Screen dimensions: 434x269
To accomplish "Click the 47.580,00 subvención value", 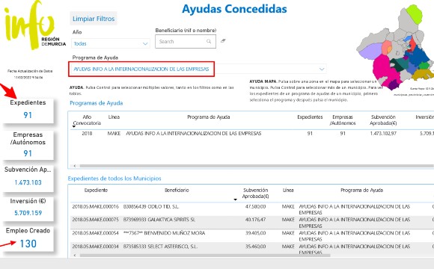I will click(255, 206).
